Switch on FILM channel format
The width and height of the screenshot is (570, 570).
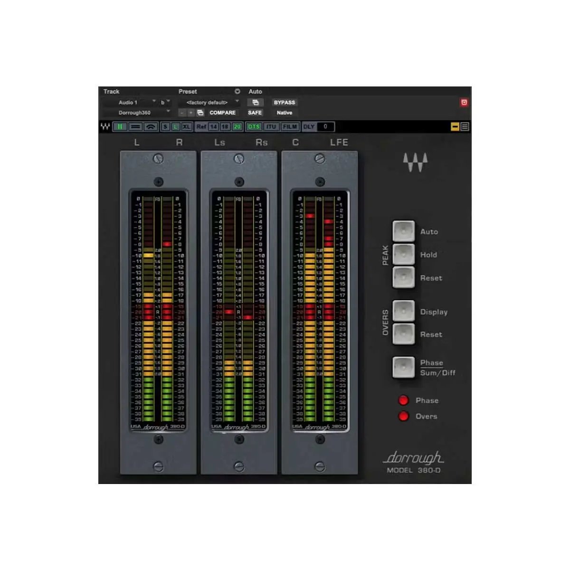pyautogui.click(x=290, y=127)
